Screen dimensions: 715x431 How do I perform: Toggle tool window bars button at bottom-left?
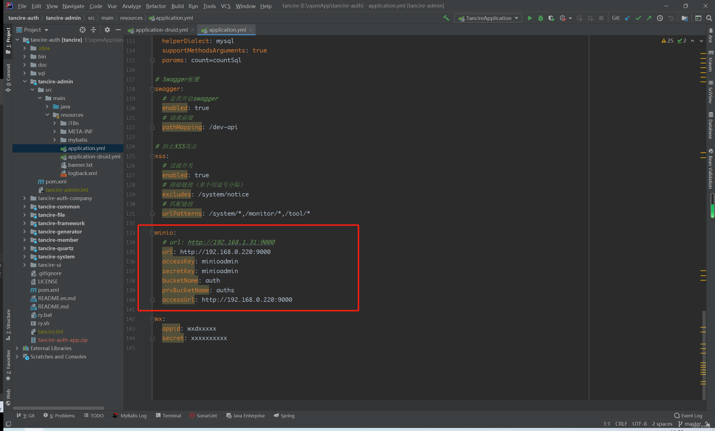(x=8, y=424)
